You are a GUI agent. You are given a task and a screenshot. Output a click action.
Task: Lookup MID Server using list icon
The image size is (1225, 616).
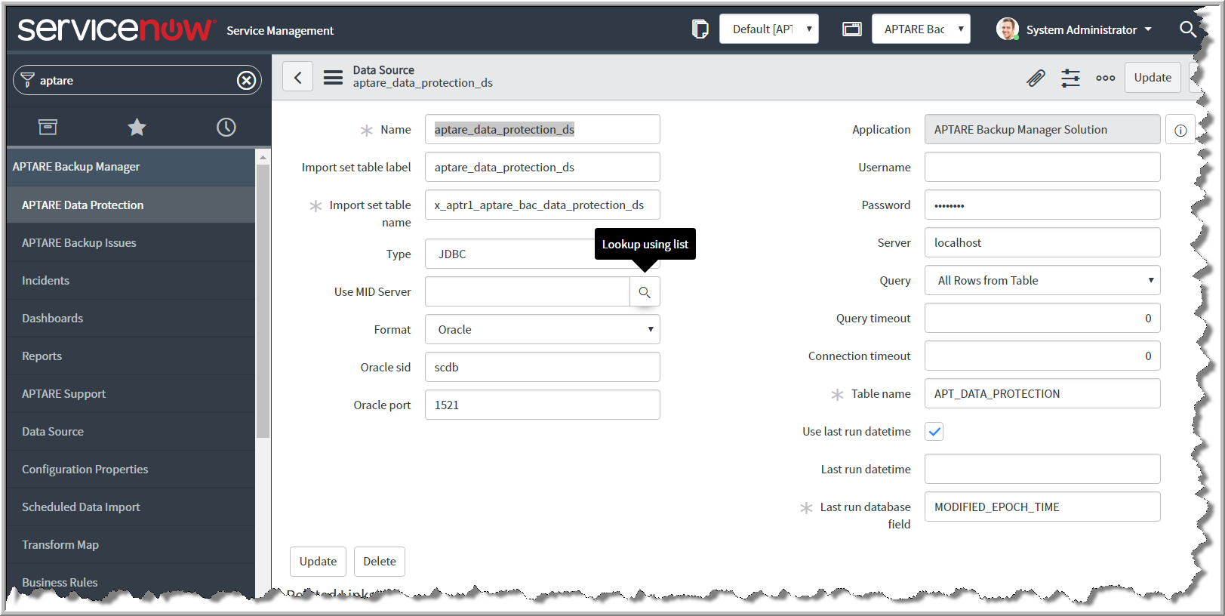click(645, 291)
